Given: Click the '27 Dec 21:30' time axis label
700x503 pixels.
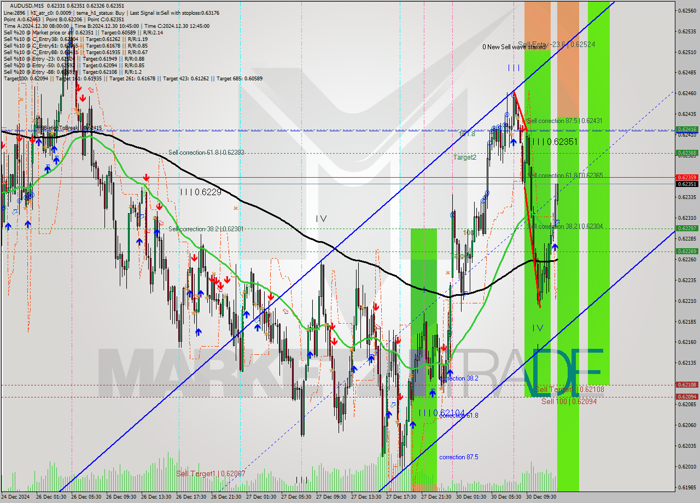Looking at the screenshot, I should click(436, 498).
